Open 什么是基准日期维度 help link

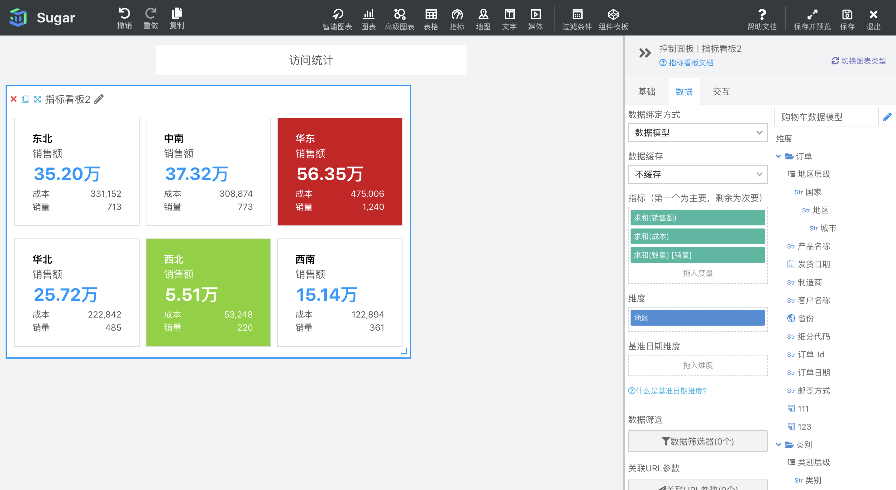[x=667, y=391]
